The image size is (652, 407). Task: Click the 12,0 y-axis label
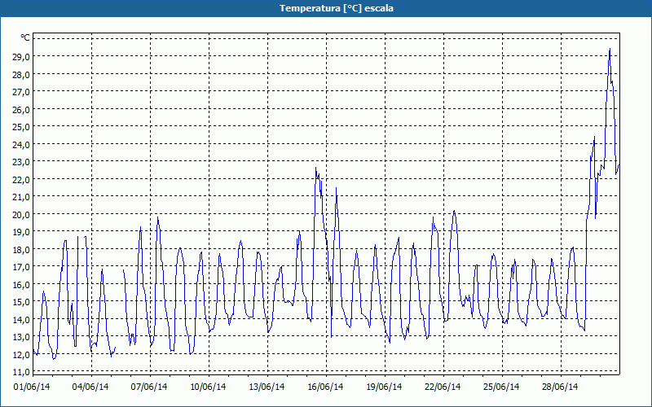(x=21, y=355)
